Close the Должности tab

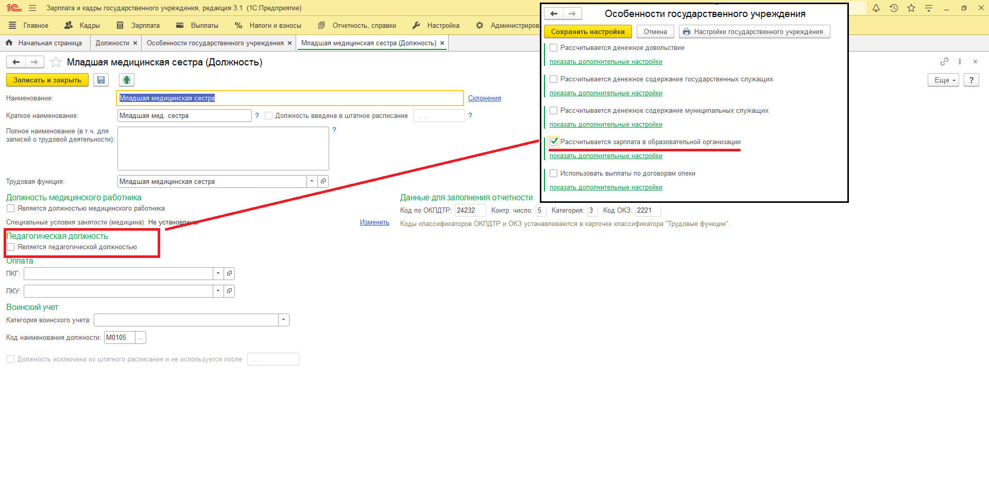(135, 43)
